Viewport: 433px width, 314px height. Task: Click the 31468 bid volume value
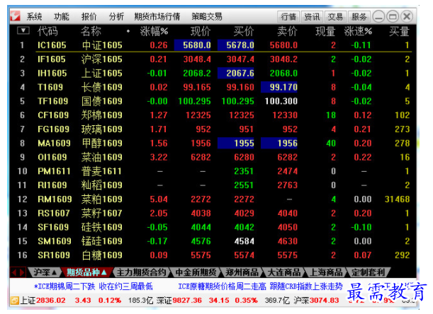[397, 199]
